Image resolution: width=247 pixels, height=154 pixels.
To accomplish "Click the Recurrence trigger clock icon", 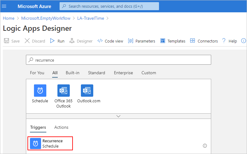I will click(36, 144).
